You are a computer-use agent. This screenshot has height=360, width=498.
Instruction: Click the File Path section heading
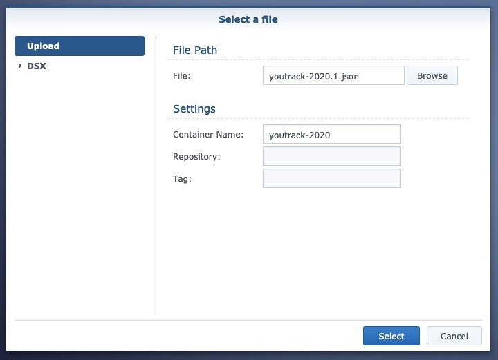[x=195, y=50]
